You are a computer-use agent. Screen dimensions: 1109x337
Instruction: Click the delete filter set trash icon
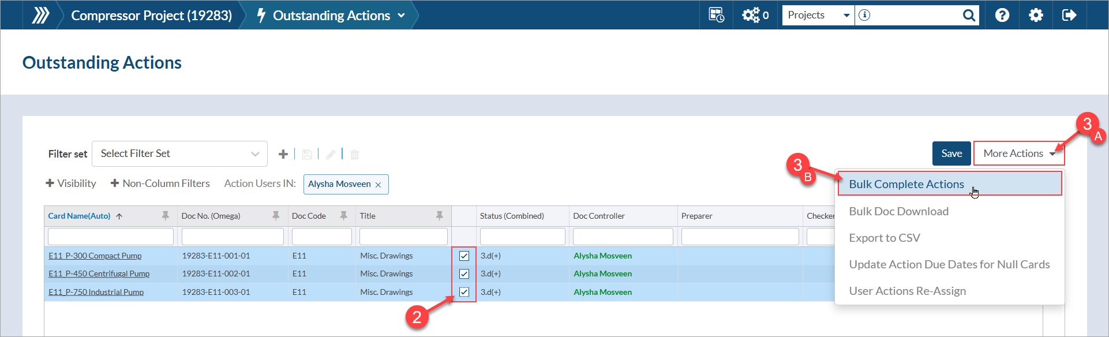pyautogui.click(x=355, y=154)
